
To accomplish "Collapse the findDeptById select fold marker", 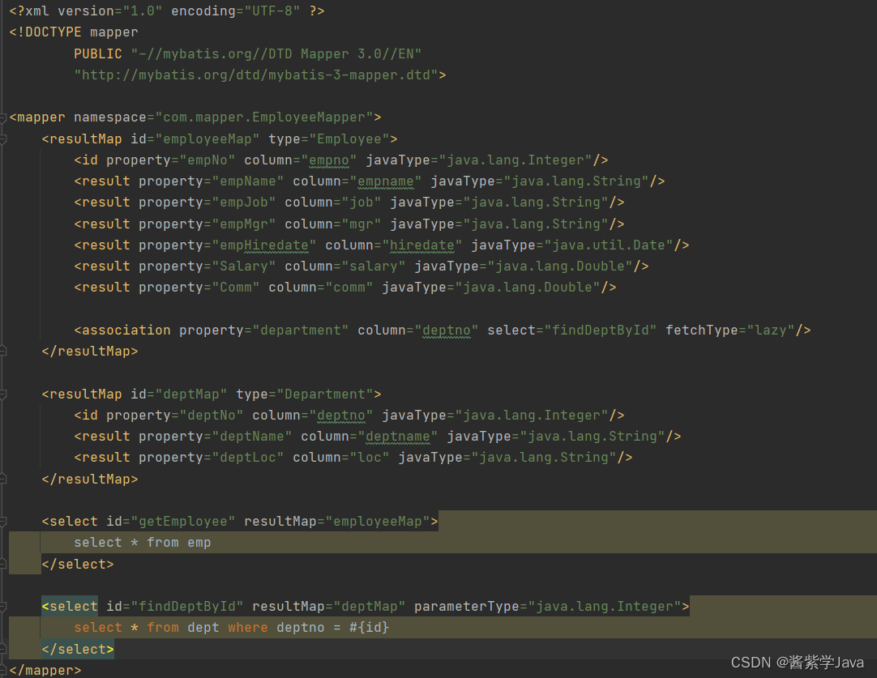I will click(2, 607).
